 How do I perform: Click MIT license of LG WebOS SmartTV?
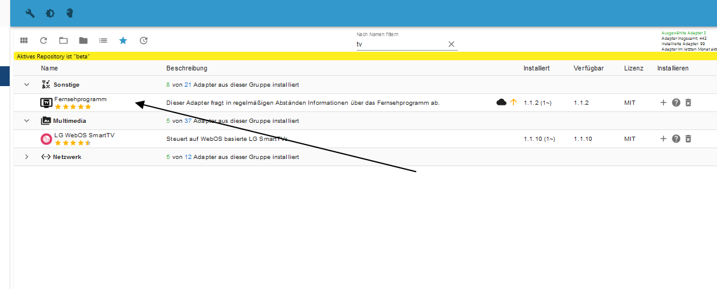[x=630, y=139]
